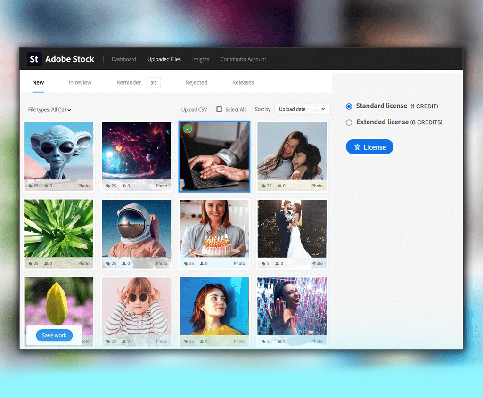Tick the Select All checkbox

click(x=219, y=109)
